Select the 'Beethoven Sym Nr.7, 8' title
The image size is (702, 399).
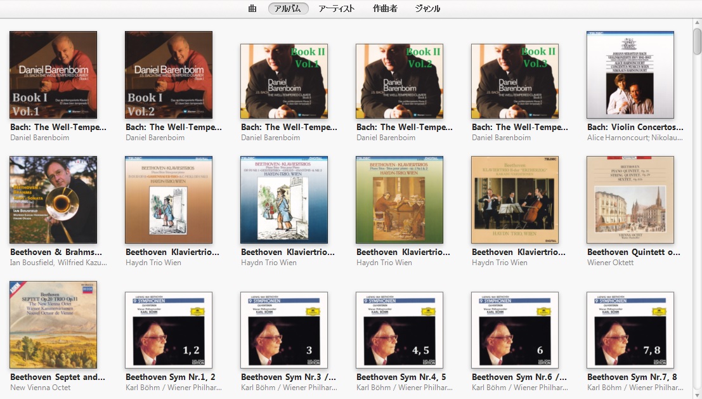[632, 377]
